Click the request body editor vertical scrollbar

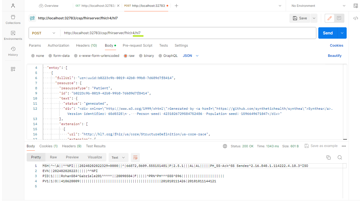click(x=345, y=102)
